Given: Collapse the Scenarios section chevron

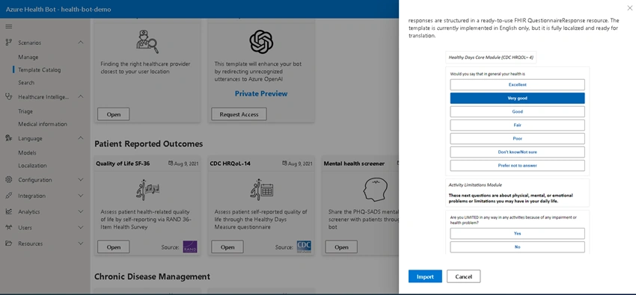Looking at the screenshot, I should [x=81, y=42].
